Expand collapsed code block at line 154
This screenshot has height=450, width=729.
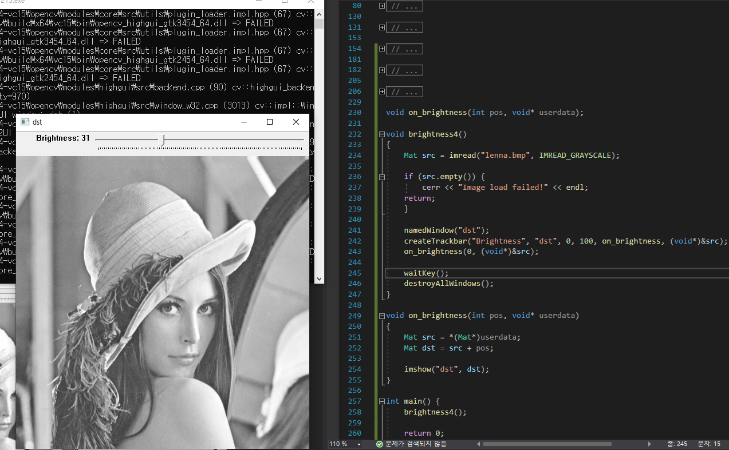click(x=382, y=49)
